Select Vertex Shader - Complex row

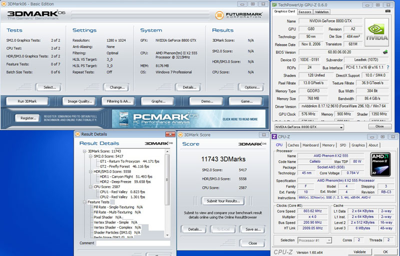tap(117, 228)
